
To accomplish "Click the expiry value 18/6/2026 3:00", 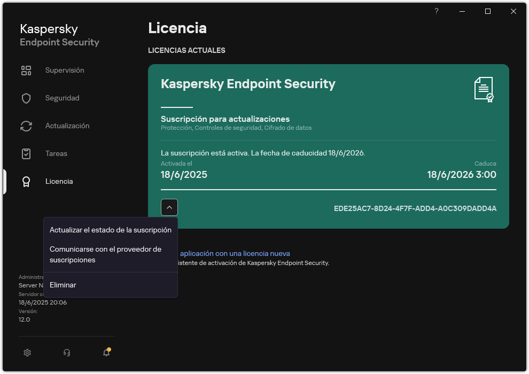I will pyautogui.click(x=462, y=175).
